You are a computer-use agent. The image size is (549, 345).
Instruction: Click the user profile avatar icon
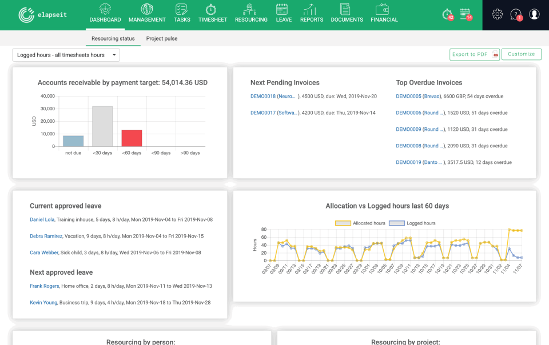tap(534, 14)
